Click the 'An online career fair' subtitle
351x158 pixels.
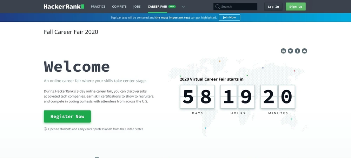coord(95,81)
